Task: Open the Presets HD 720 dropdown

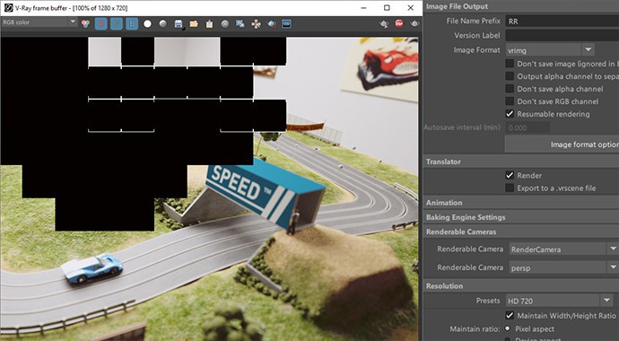Action: tap(560, 301)
